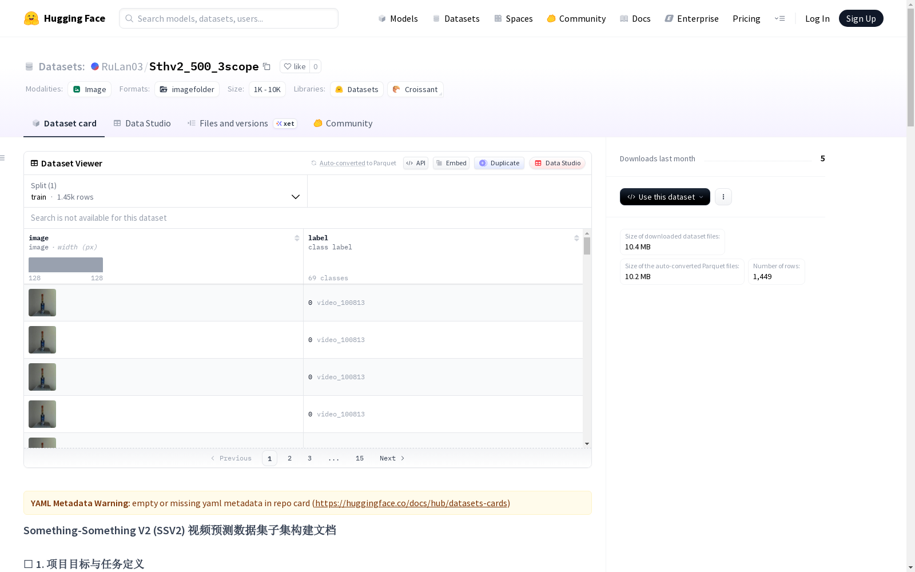
Task: Click the dataset viewer vertical scrollbar thumb
Action: click(x=587, y=246)
